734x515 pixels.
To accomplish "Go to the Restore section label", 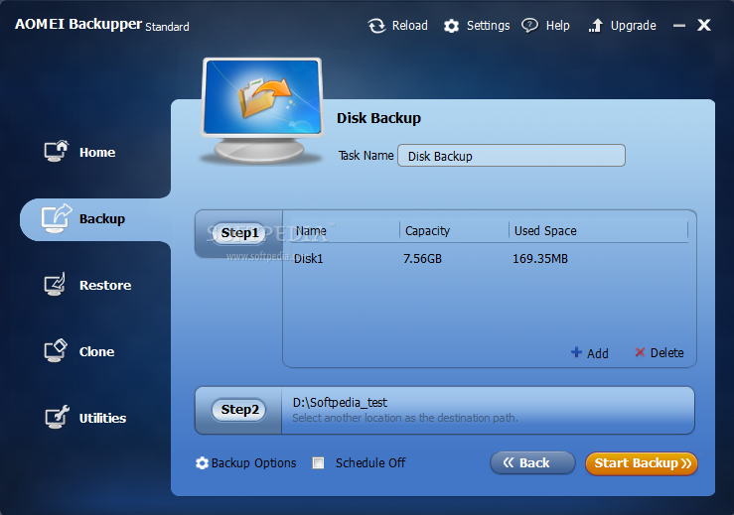I will pos(105,286).
